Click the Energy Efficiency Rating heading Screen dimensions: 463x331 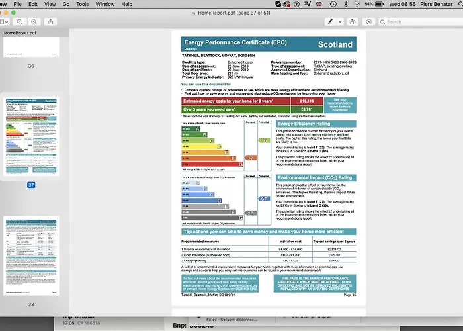click(316, 124)
